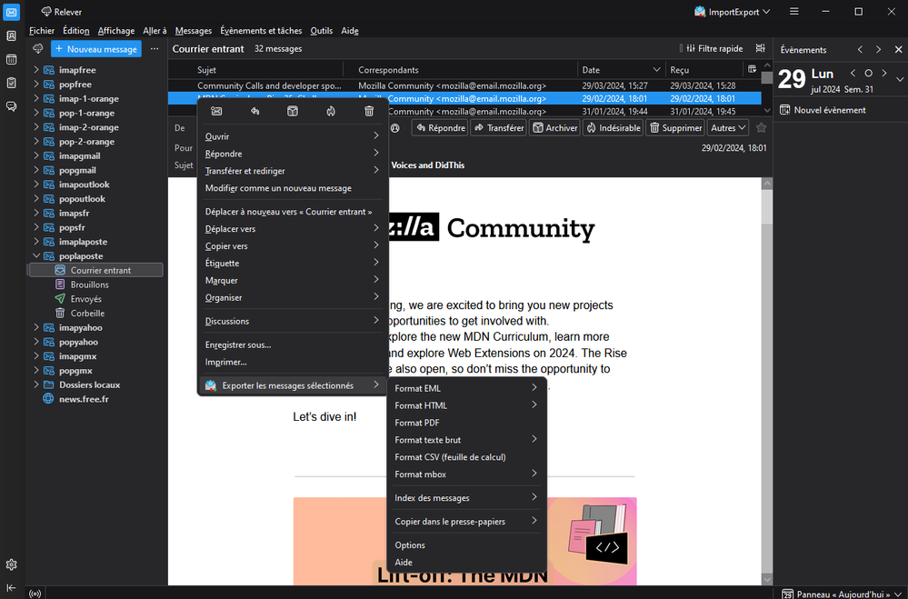Sort messages by the Date column header
908x599 pixels.
(621, 69)
